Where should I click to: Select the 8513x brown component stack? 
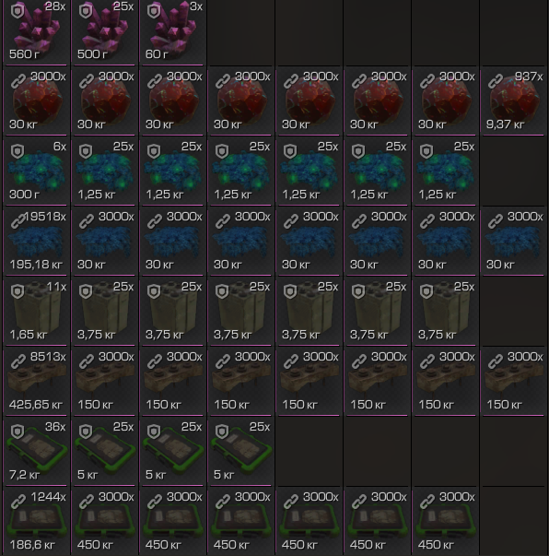click(x=36, y=383)
